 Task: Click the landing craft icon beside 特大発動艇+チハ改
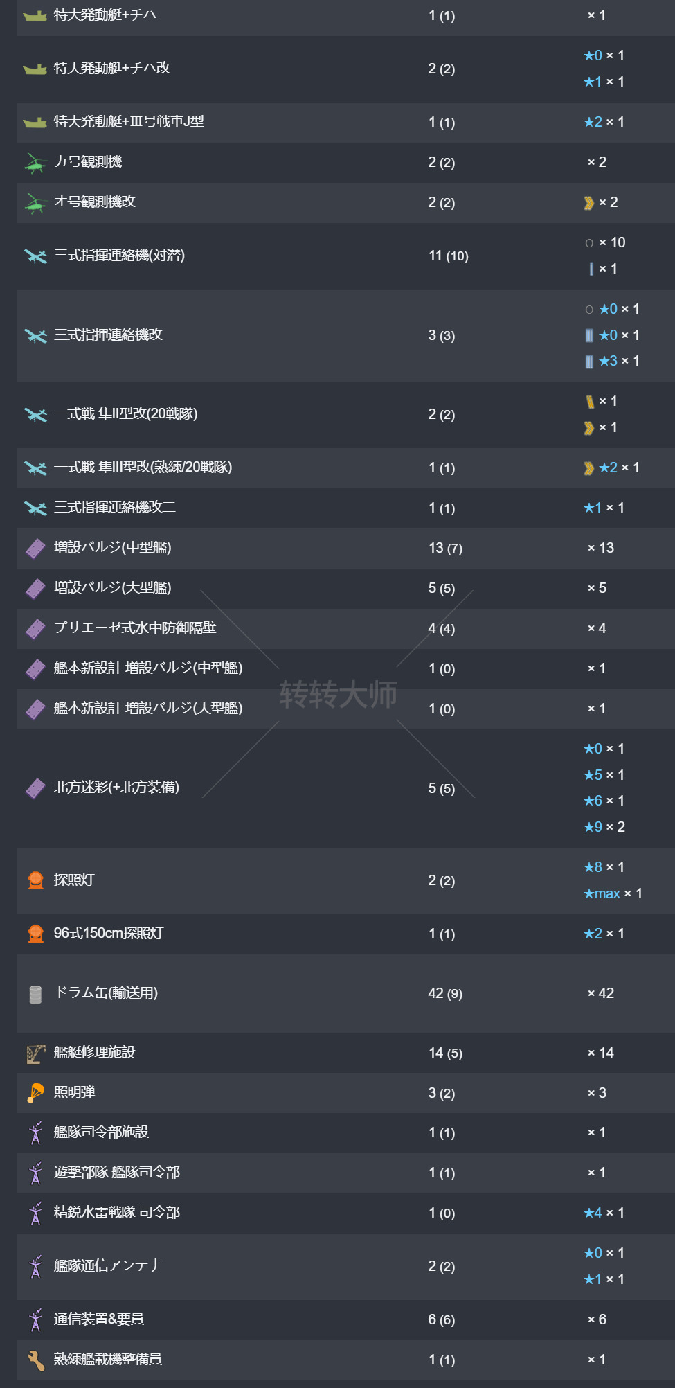(x=35, y=69)
